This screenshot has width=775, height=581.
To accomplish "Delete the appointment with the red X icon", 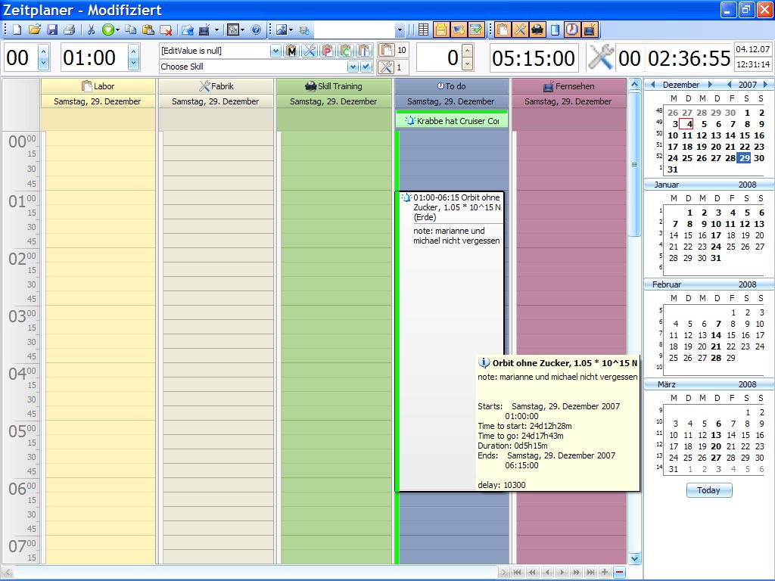I will (166, 30).
